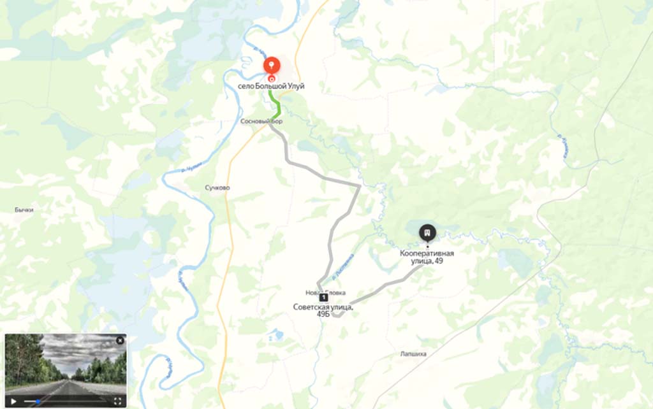The image size is (653, 409).
Task: Click the Бычки village label
Action: coord(24,210)
